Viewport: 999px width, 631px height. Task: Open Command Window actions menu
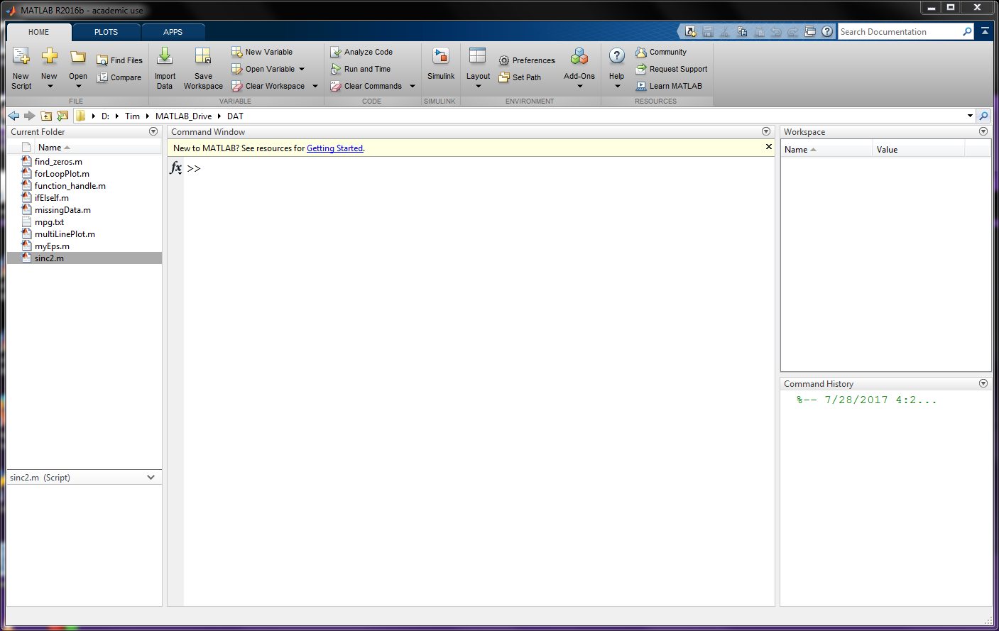click(766, 131)
